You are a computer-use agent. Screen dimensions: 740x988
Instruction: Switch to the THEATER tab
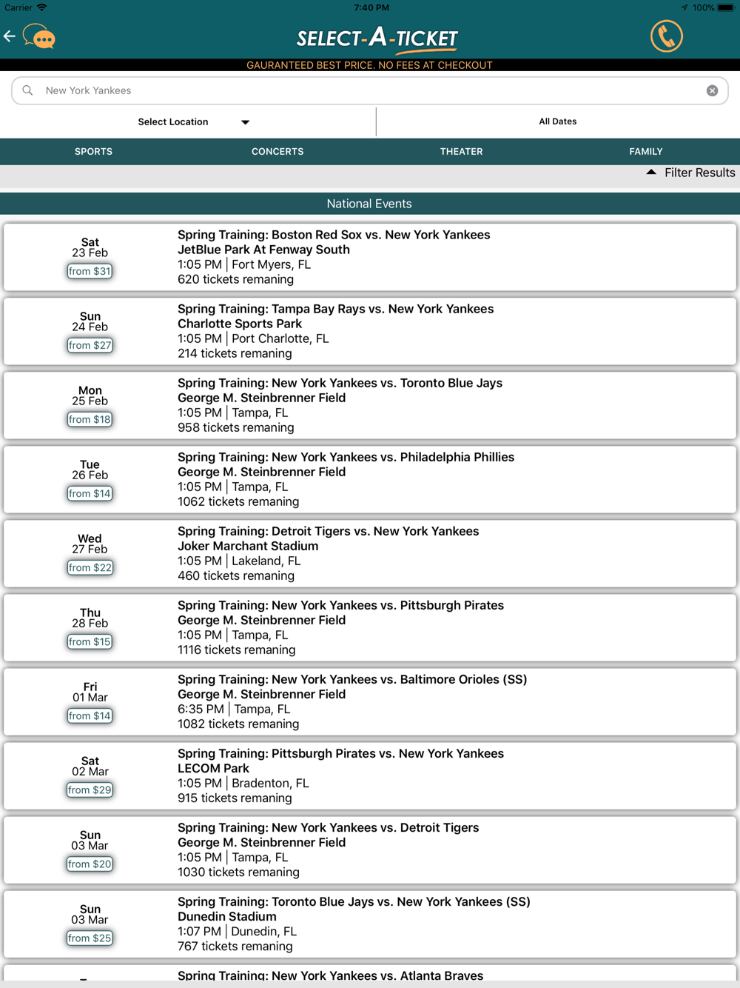click(461, 151)
